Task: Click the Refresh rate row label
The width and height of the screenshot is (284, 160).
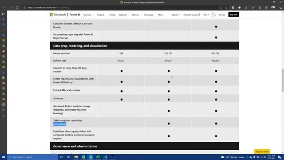Action: coord(59,61)
